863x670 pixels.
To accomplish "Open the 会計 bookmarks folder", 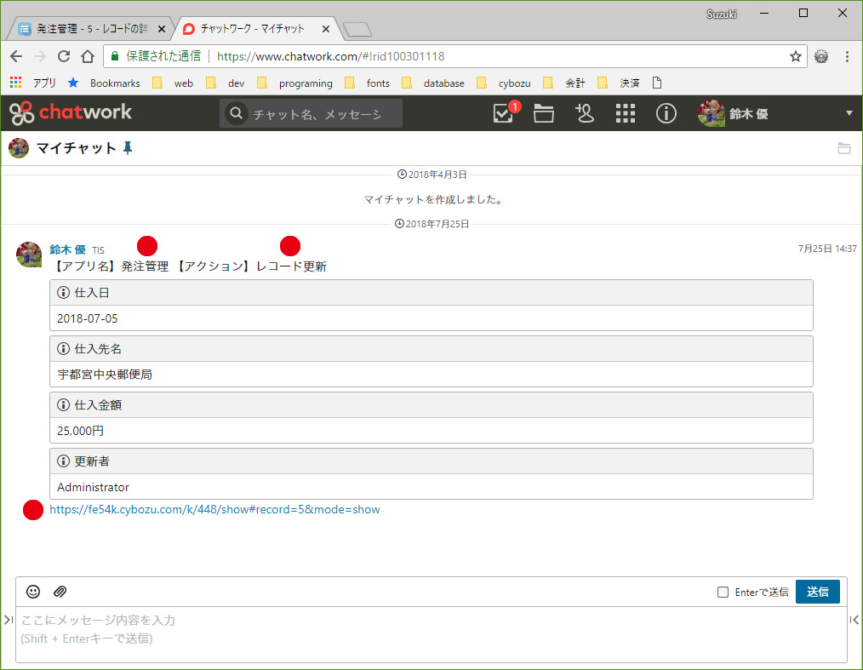I will (564, 83).
